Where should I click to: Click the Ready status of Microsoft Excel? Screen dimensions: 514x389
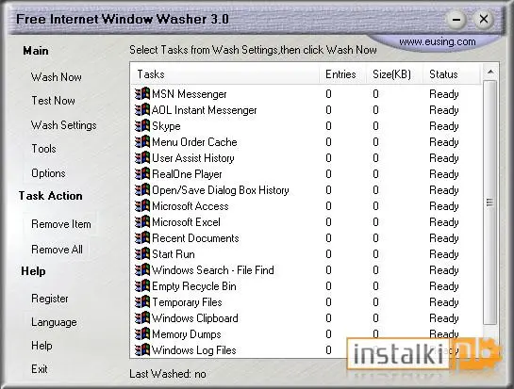444,222
